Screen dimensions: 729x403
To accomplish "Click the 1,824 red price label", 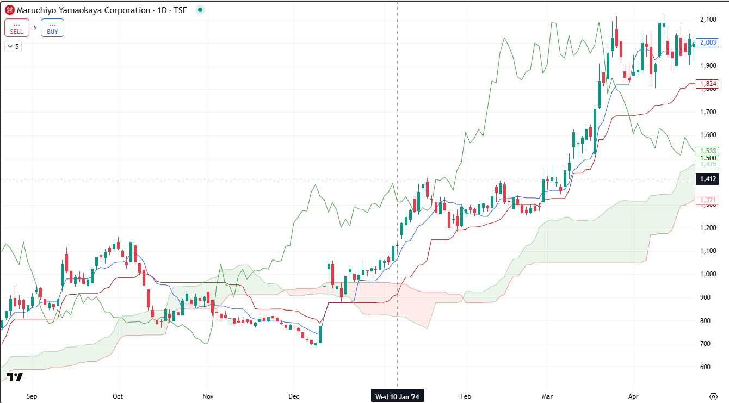I will (x=708, y=84).
